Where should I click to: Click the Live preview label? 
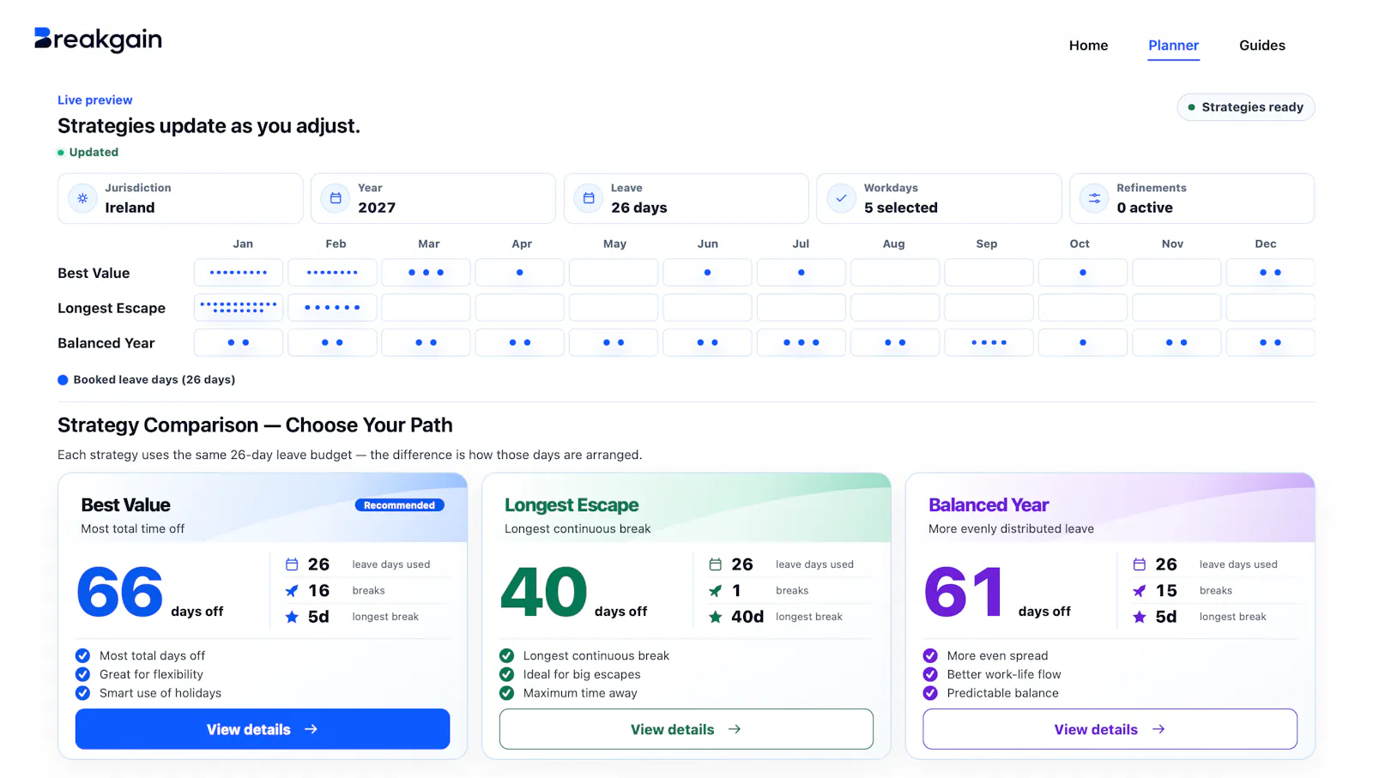tap(95, 100)
